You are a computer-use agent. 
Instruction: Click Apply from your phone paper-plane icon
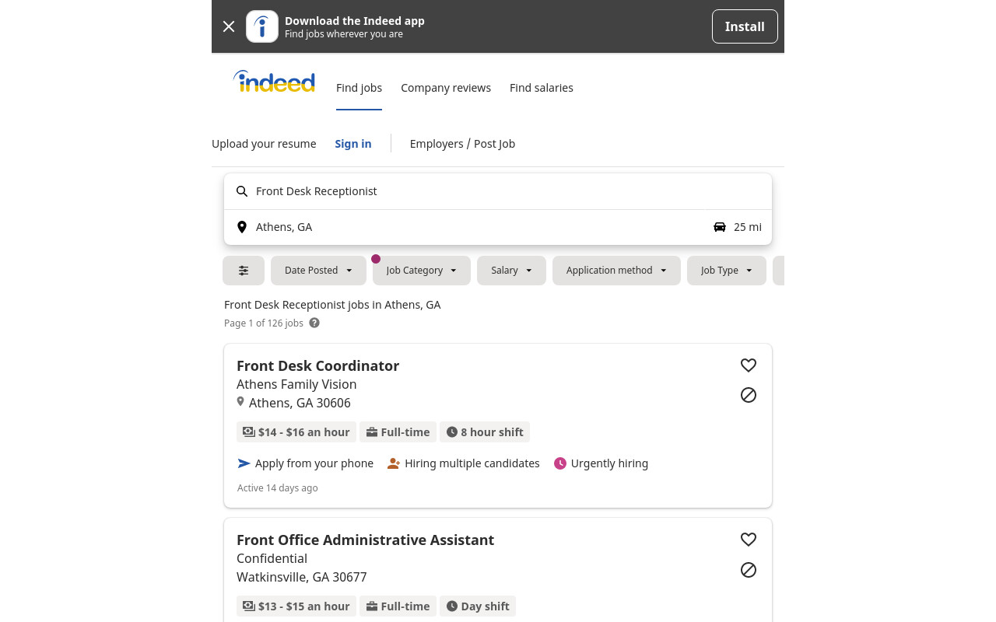click(x=244, y=463)
